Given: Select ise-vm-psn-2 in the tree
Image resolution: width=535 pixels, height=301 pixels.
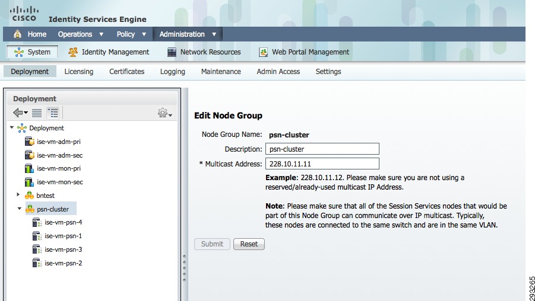Looking at the screenshot, I should (63, 263).
